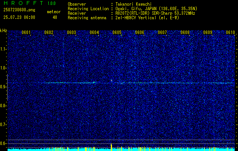Click the 0604 time marker
238x151 pixels.
94,32
